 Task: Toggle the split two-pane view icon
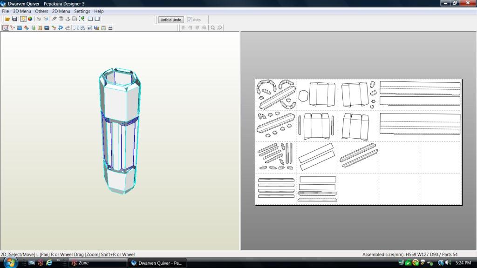90,19
